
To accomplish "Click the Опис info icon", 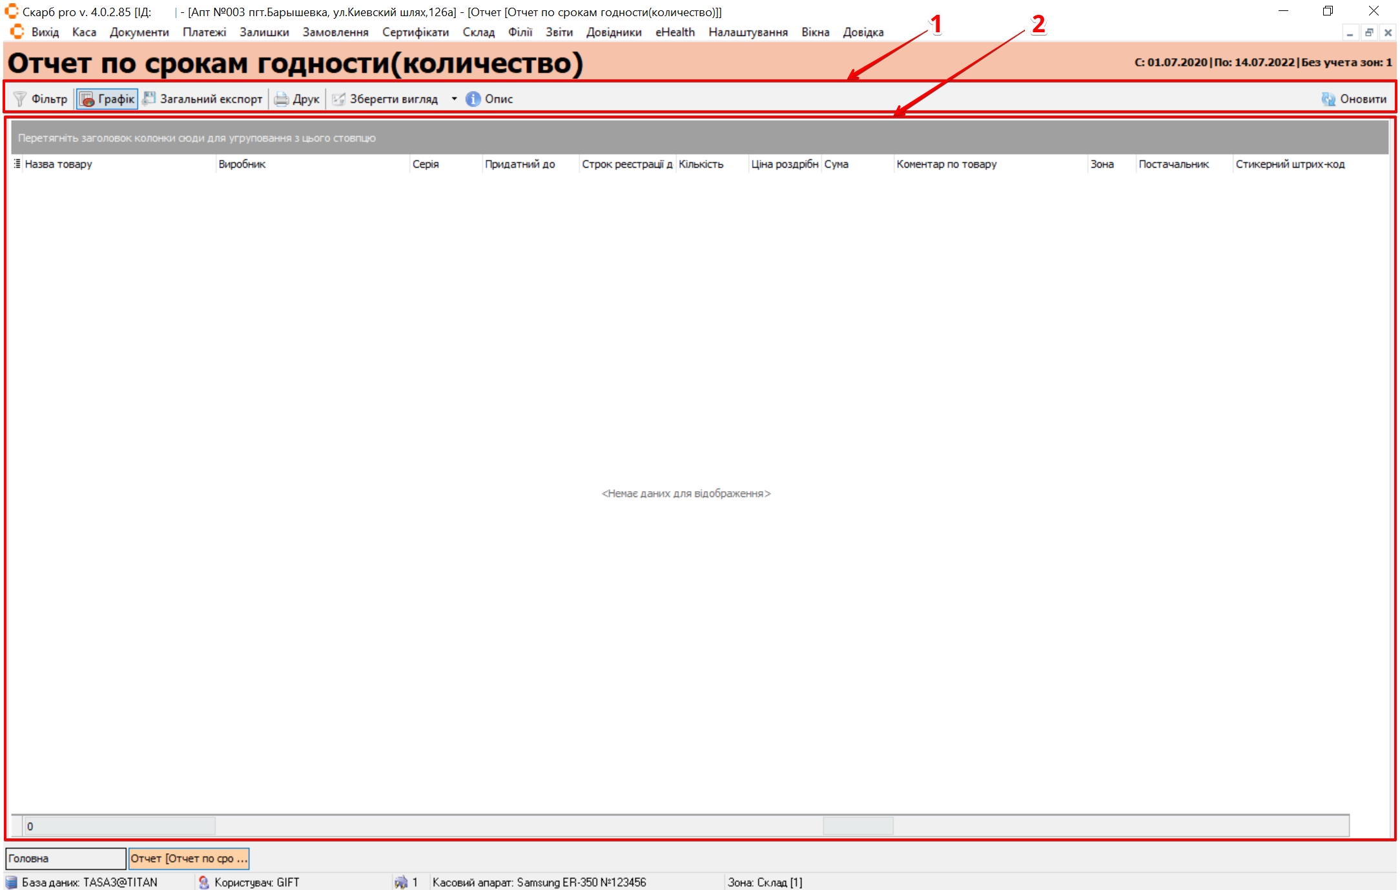I will [x=473, y=99].
